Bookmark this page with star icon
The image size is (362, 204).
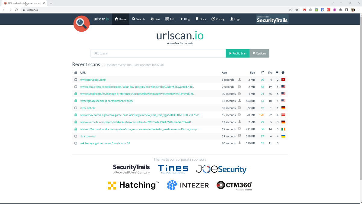tap(297, 10)
